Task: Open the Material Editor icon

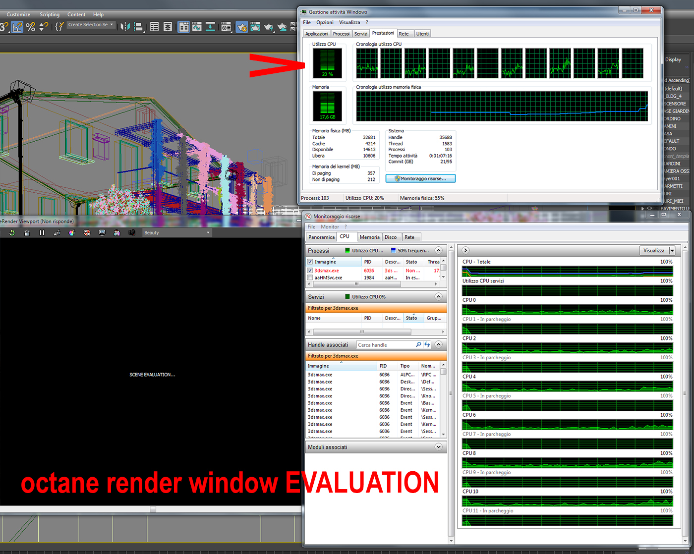Action: point(226,27)
